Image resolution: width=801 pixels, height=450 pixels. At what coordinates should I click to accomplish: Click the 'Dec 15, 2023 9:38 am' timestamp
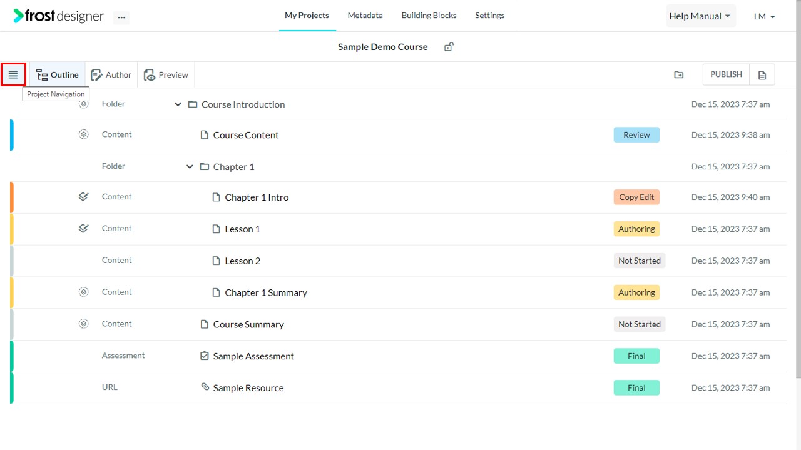[730, 135]
